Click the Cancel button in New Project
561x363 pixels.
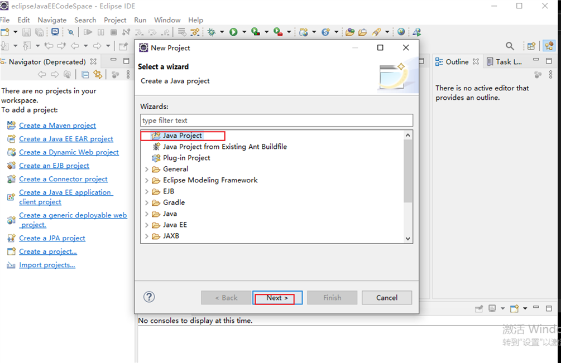point(387,298)
